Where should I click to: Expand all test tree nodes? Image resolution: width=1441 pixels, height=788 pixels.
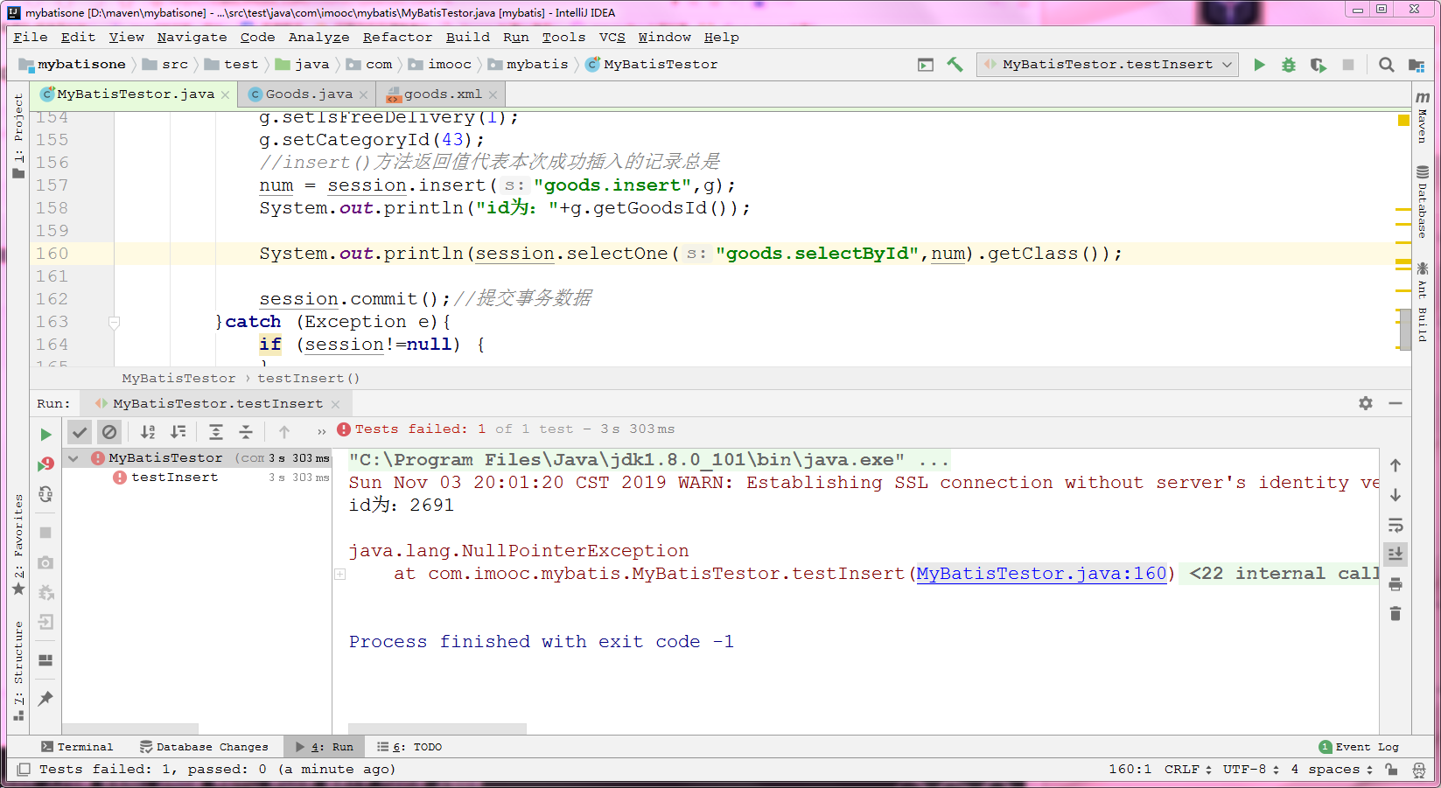(x=216, y=431)
